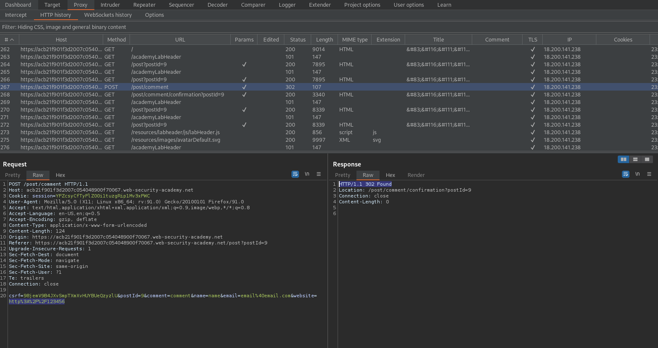658x348 pixels.
Task: Click HTTP/1.1 302 Found status line
Action: click(x=365, y=184)
